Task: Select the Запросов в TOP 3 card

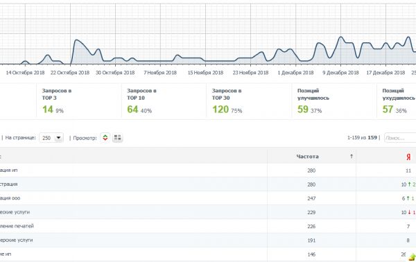Action: 79,101
